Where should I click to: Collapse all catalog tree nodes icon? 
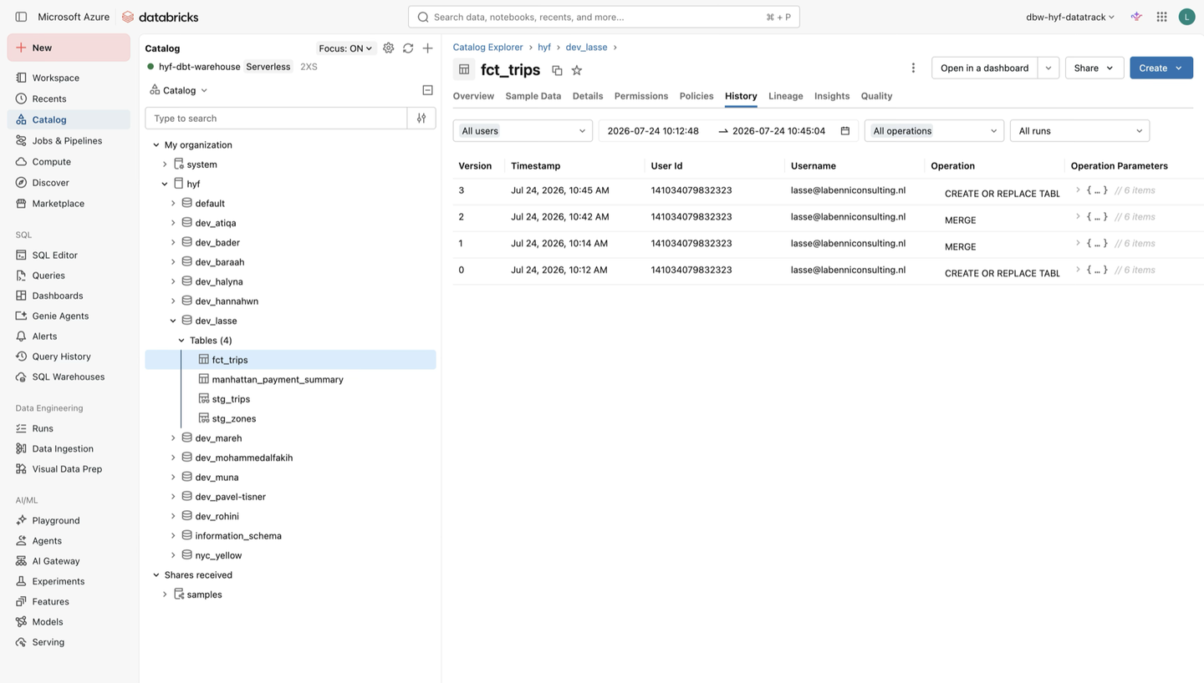pos(427,90)
